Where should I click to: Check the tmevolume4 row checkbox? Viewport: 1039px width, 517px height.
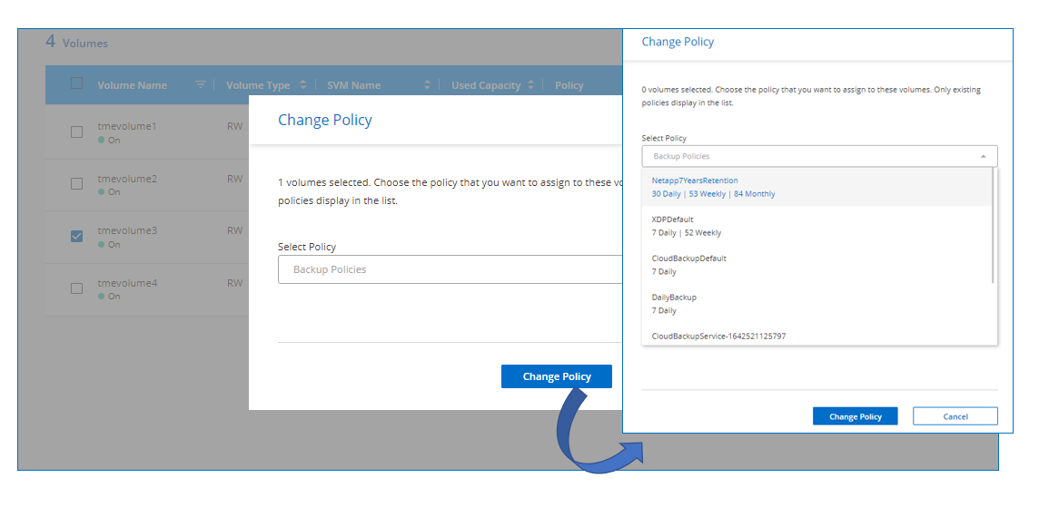coord(77,288)
